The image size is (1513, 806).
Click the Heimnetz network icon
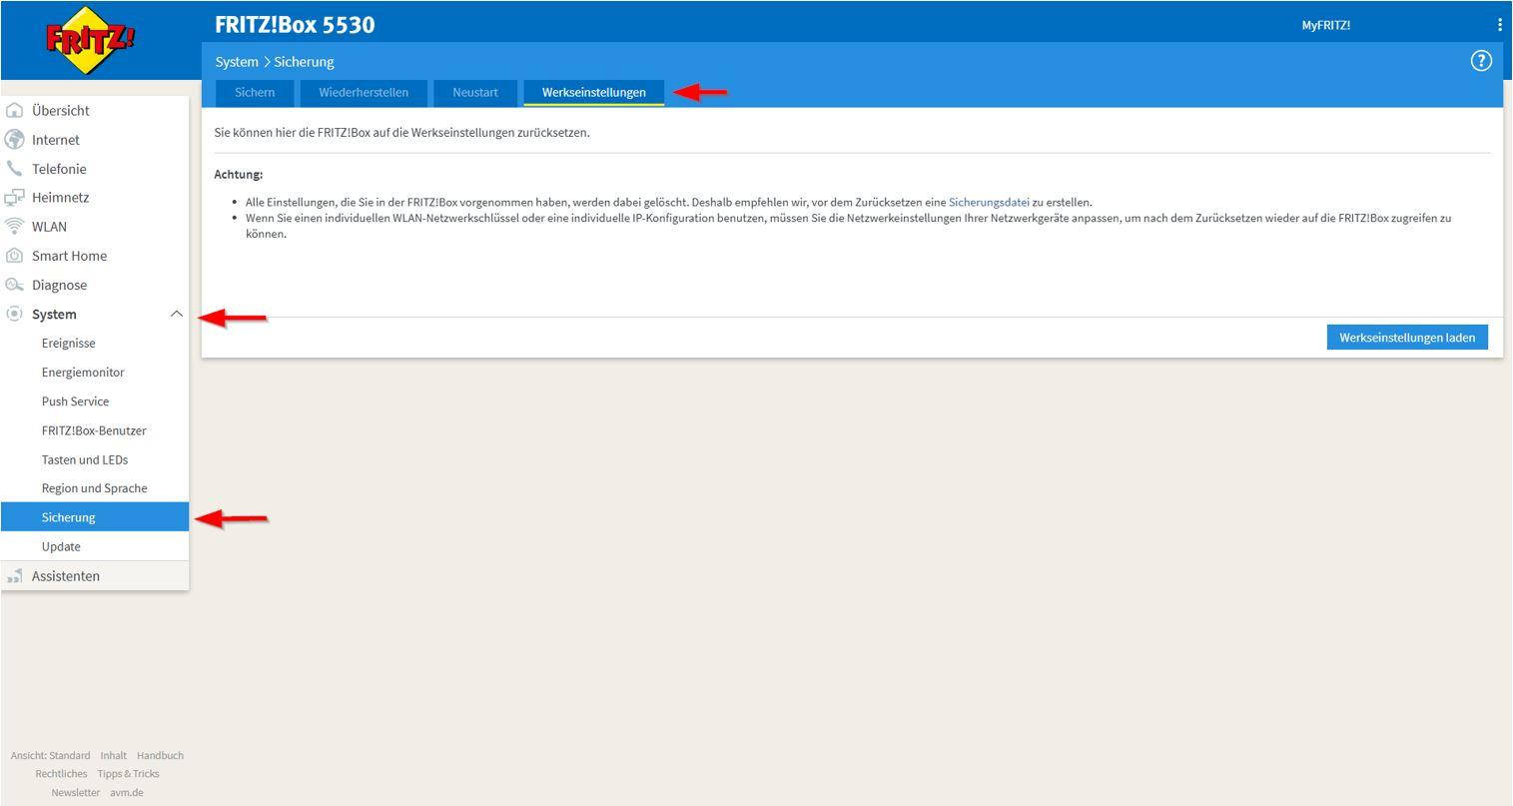tap(15, 197)
